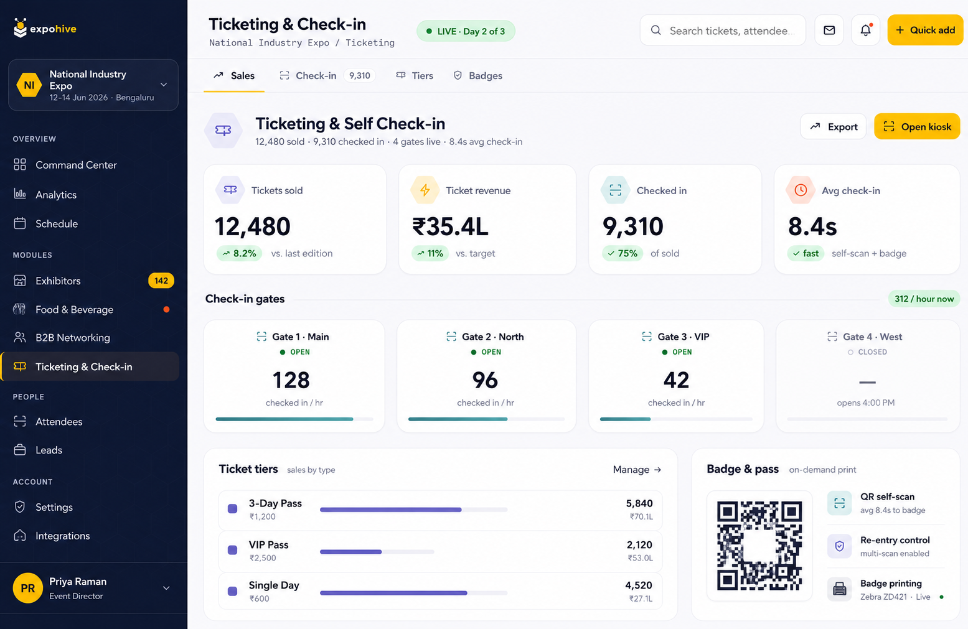Click the VIP Pass color swatch
Viewport: 968px width, 629px height.
[x=233, y=550]
